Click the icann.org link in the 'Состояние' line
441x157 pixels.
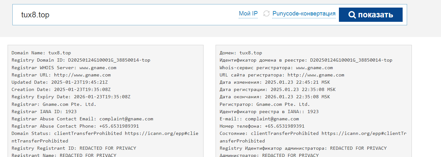(x=364, y=133)
